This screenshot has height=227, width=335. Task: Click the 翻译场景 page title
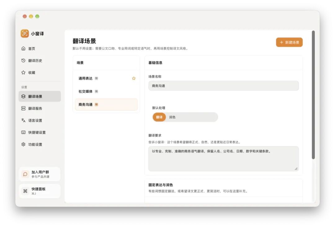coord(84,41)
